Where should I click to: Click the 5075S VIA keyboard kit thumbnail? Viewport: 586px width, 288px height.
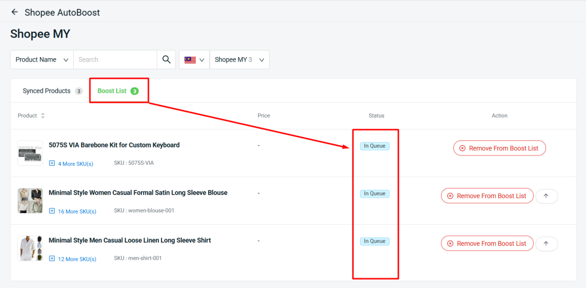[x=30, y=153]
